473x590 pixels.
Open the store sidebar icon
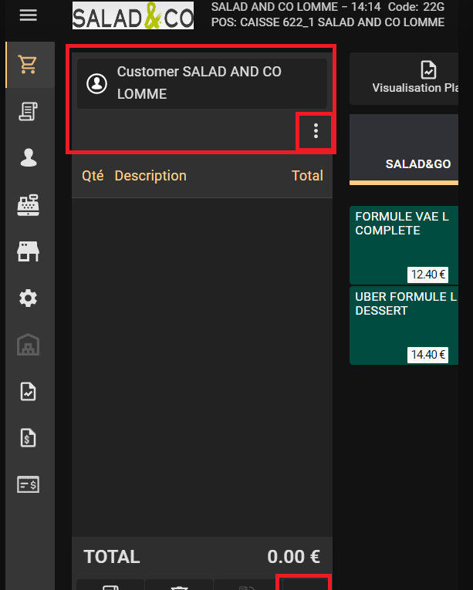(x=29, y=251)
